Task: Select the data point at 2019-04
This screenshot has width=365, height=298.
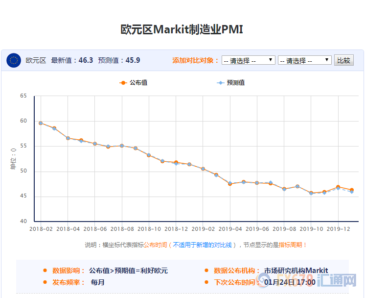Action: (230, 184)
